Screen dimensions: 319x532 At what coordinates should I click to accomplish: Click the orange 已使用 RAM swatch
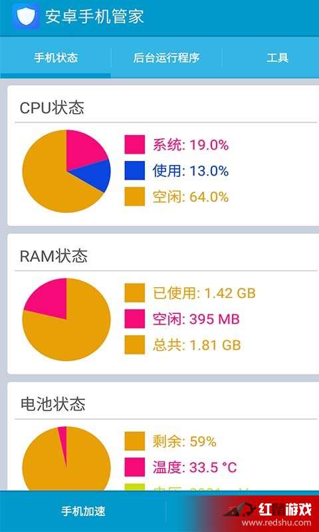pyautogui.click(x=135, y=293)
